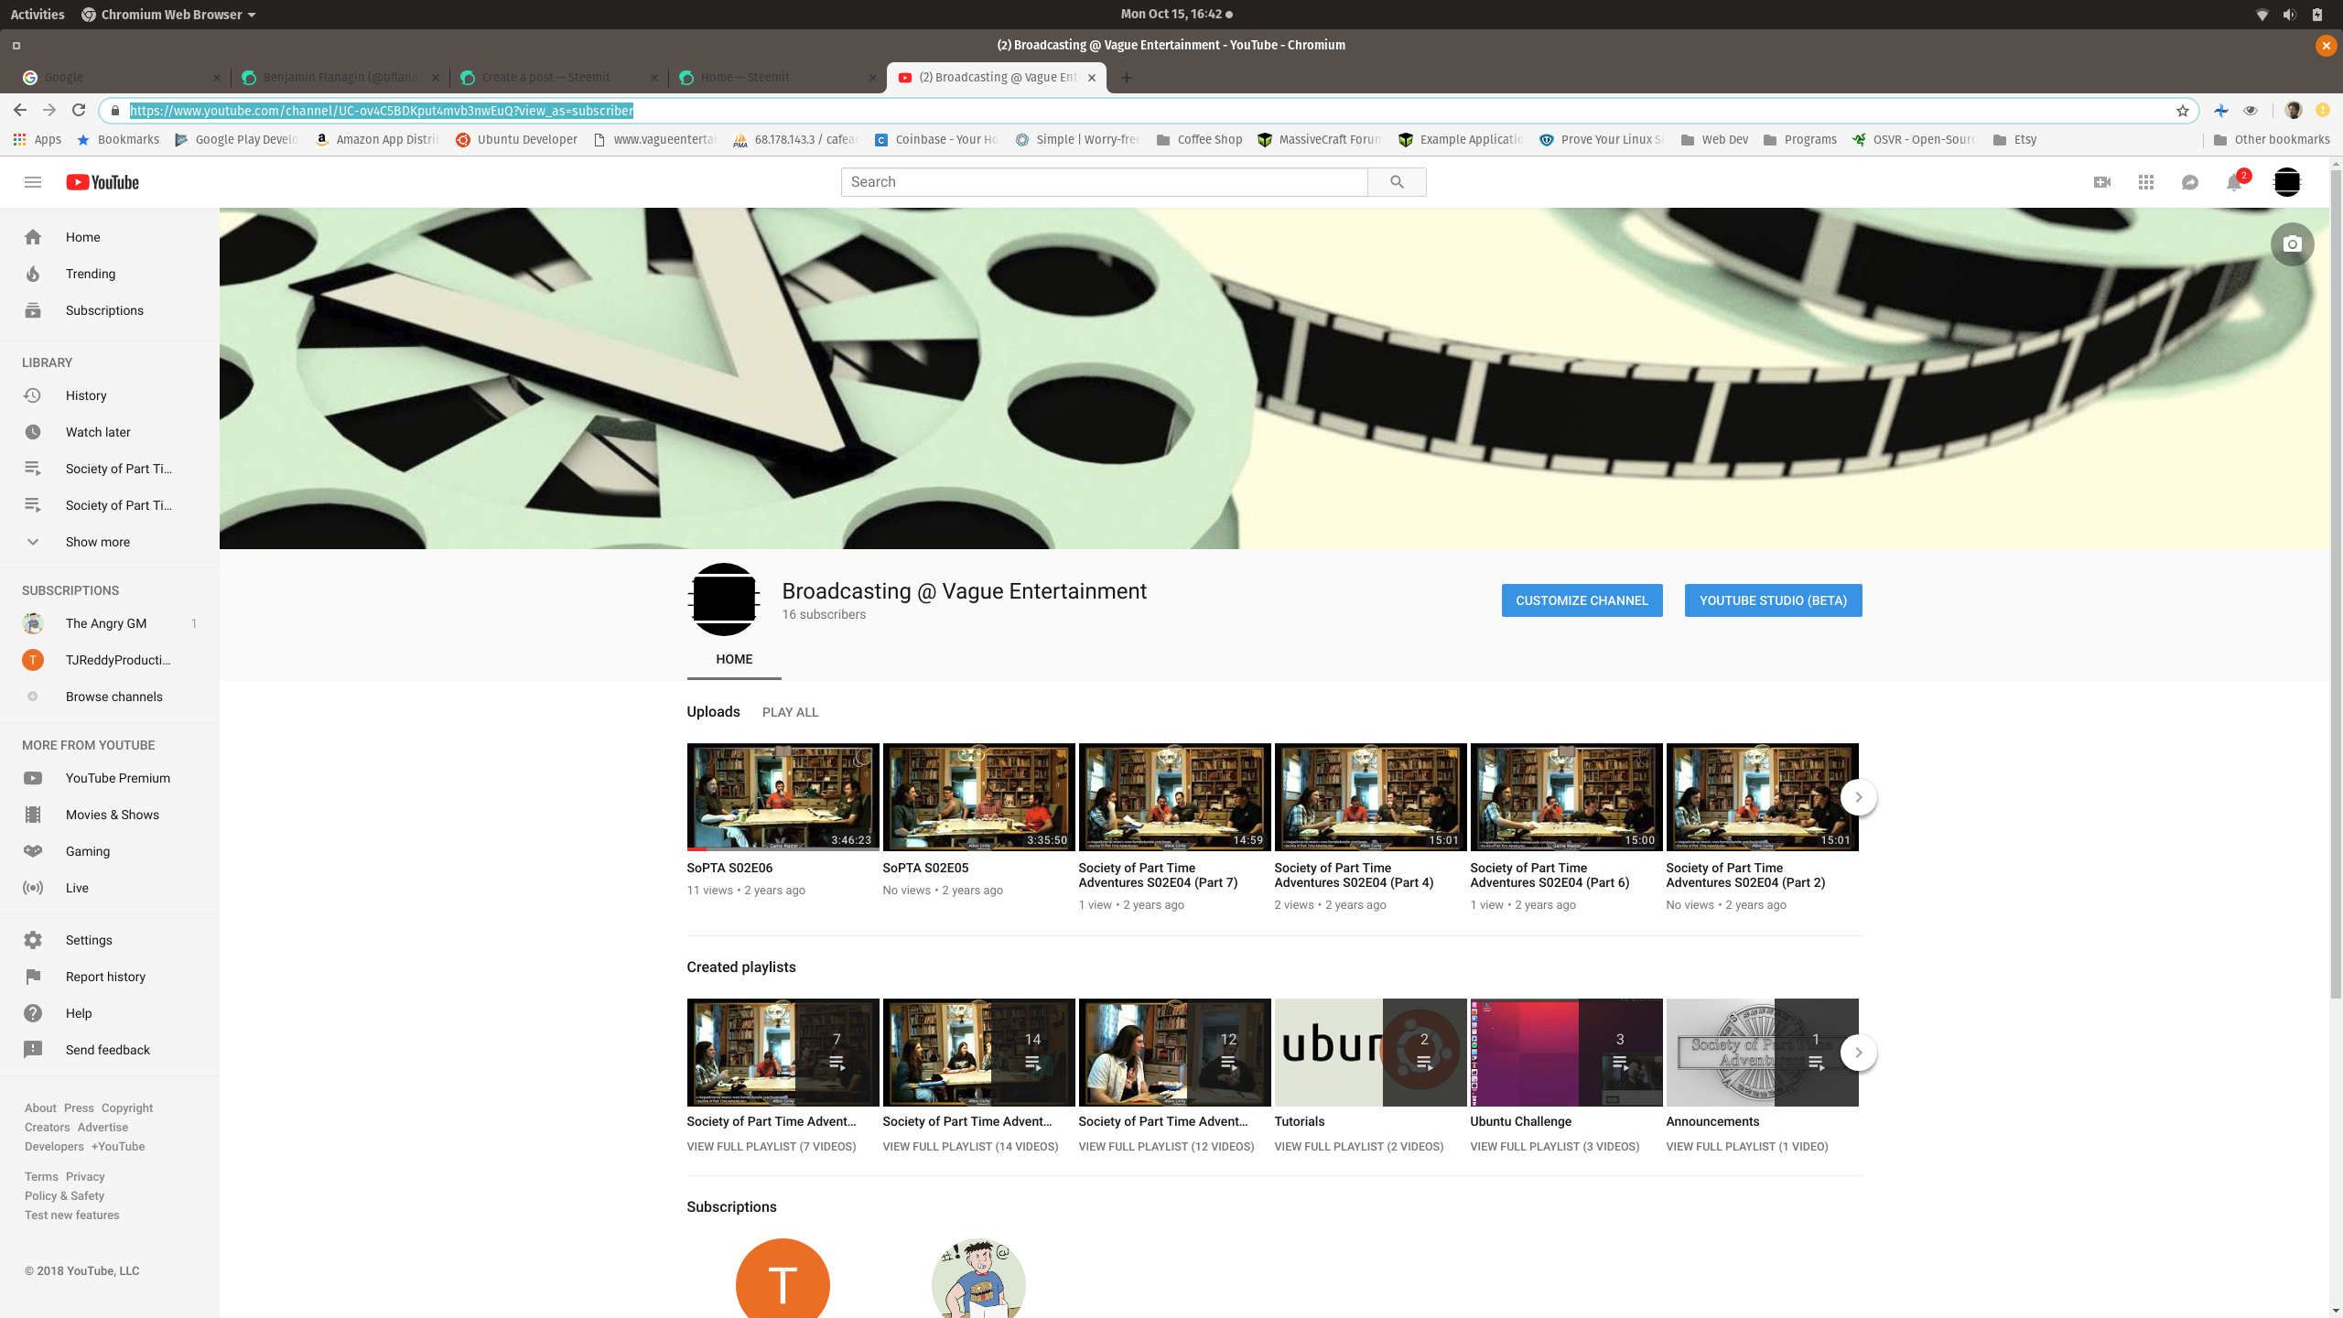The image size is (2343, 1318).
Task: Open the messages share icon
Action: [2190, 182]
